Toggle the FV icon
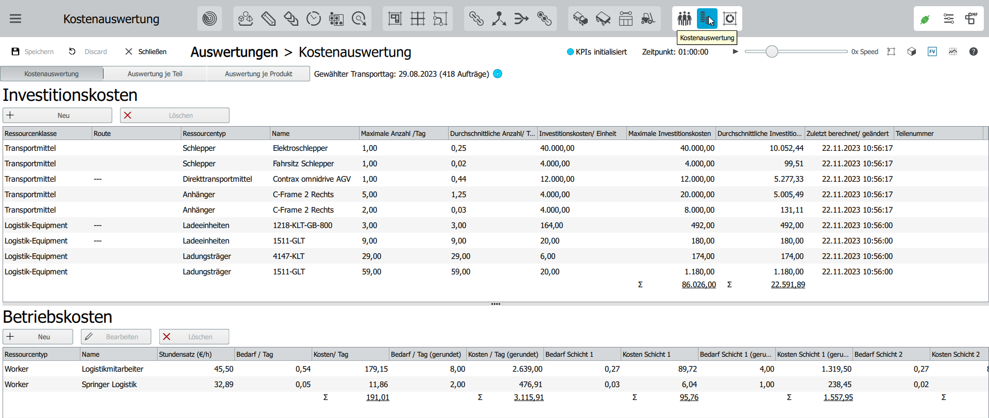The width and height of the screenshot is (989, 418). 932,51
